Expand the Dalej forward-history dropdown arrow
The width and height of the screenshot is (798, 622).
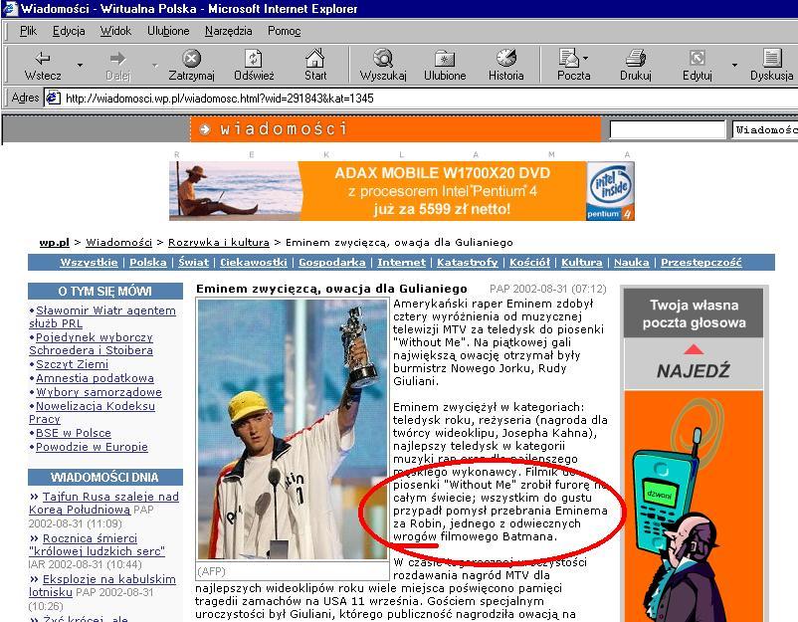tap(154, 65)
